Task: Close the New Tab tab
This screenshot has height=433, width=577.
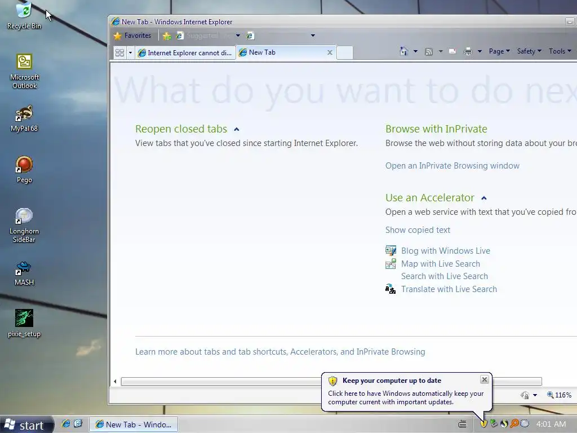Action: (330, 52)
